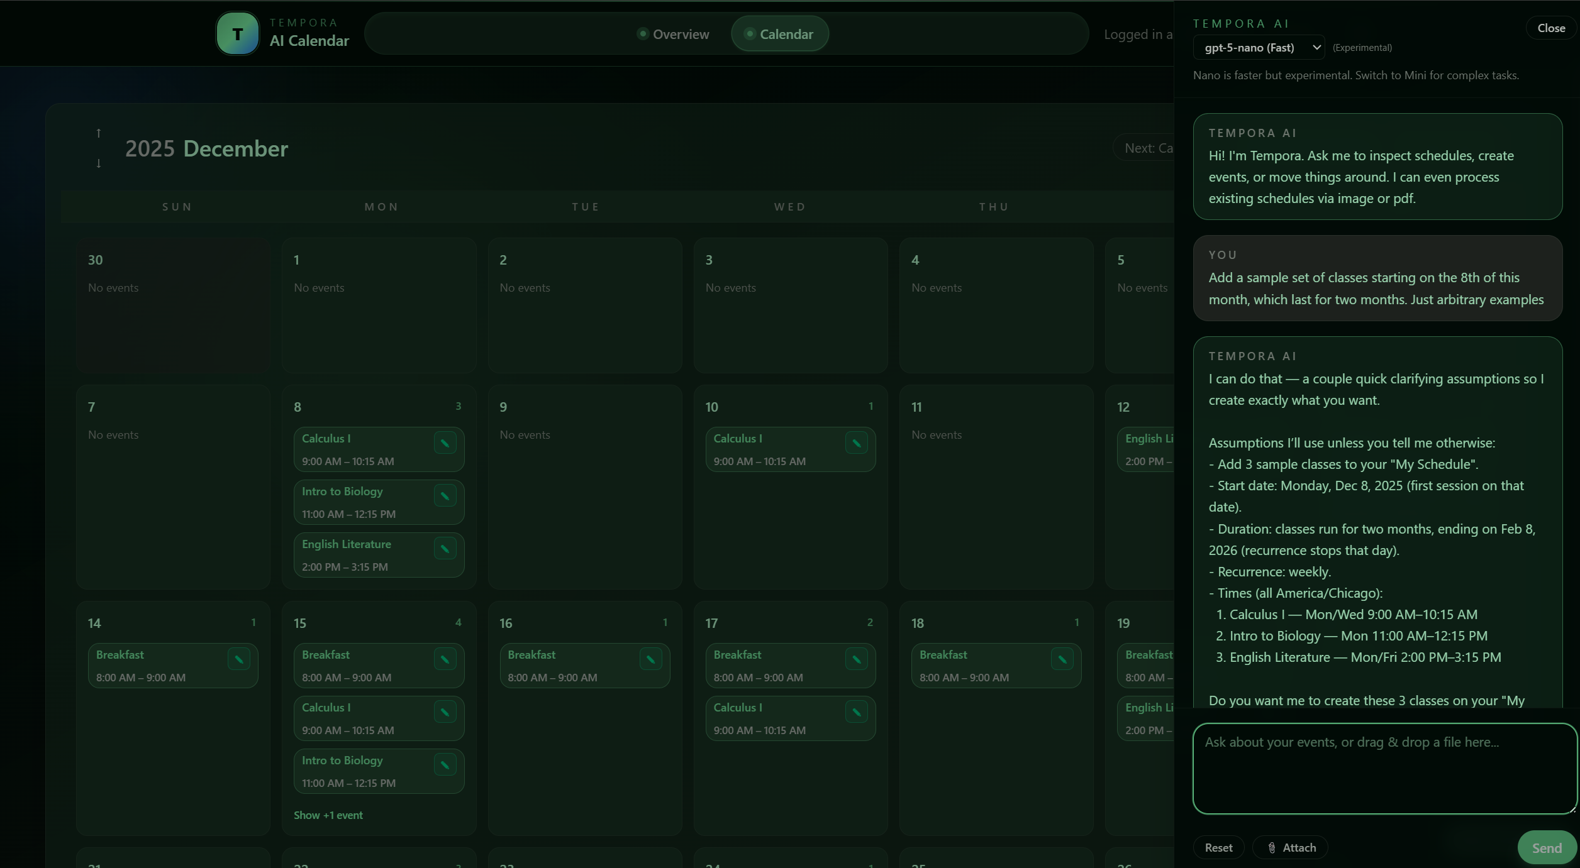
Task: Go to the previous month with the up arrow
Action: (x=99, y=133)
